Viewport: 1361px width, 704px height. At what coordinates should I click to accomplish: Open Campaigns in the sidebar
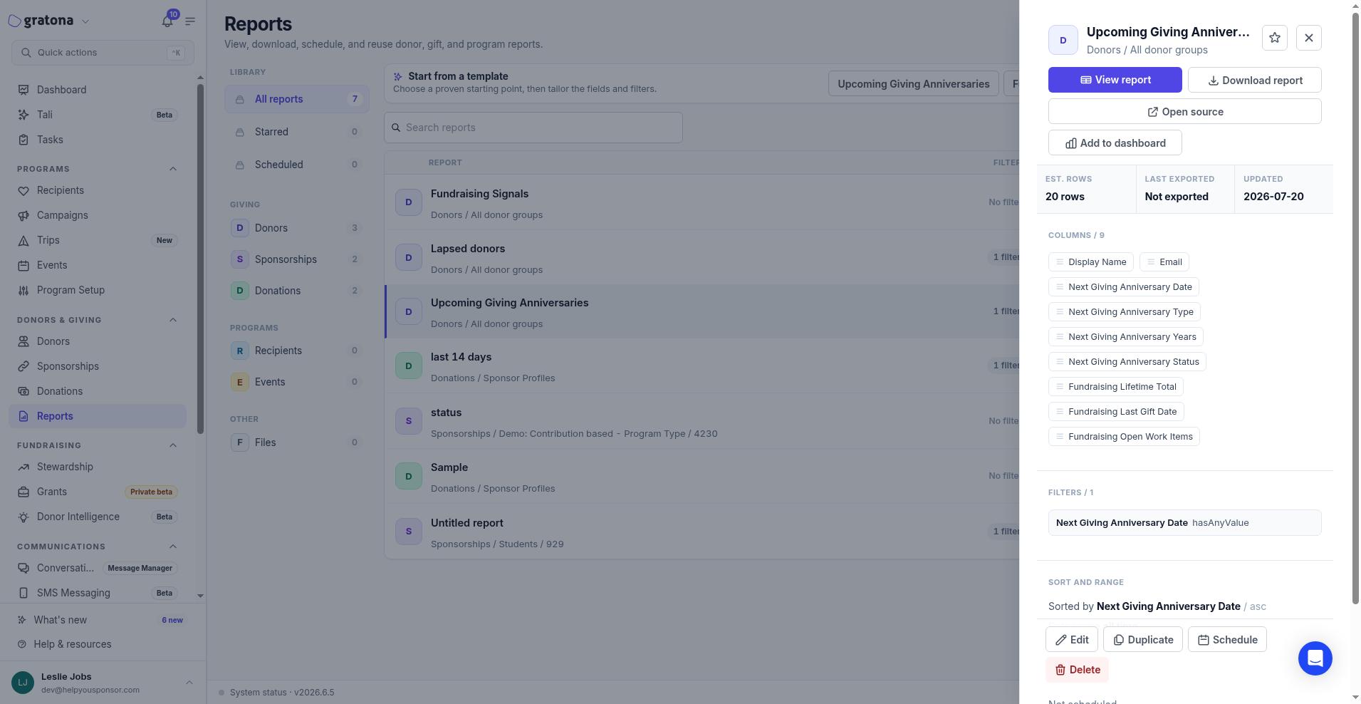tap(98, 215)
